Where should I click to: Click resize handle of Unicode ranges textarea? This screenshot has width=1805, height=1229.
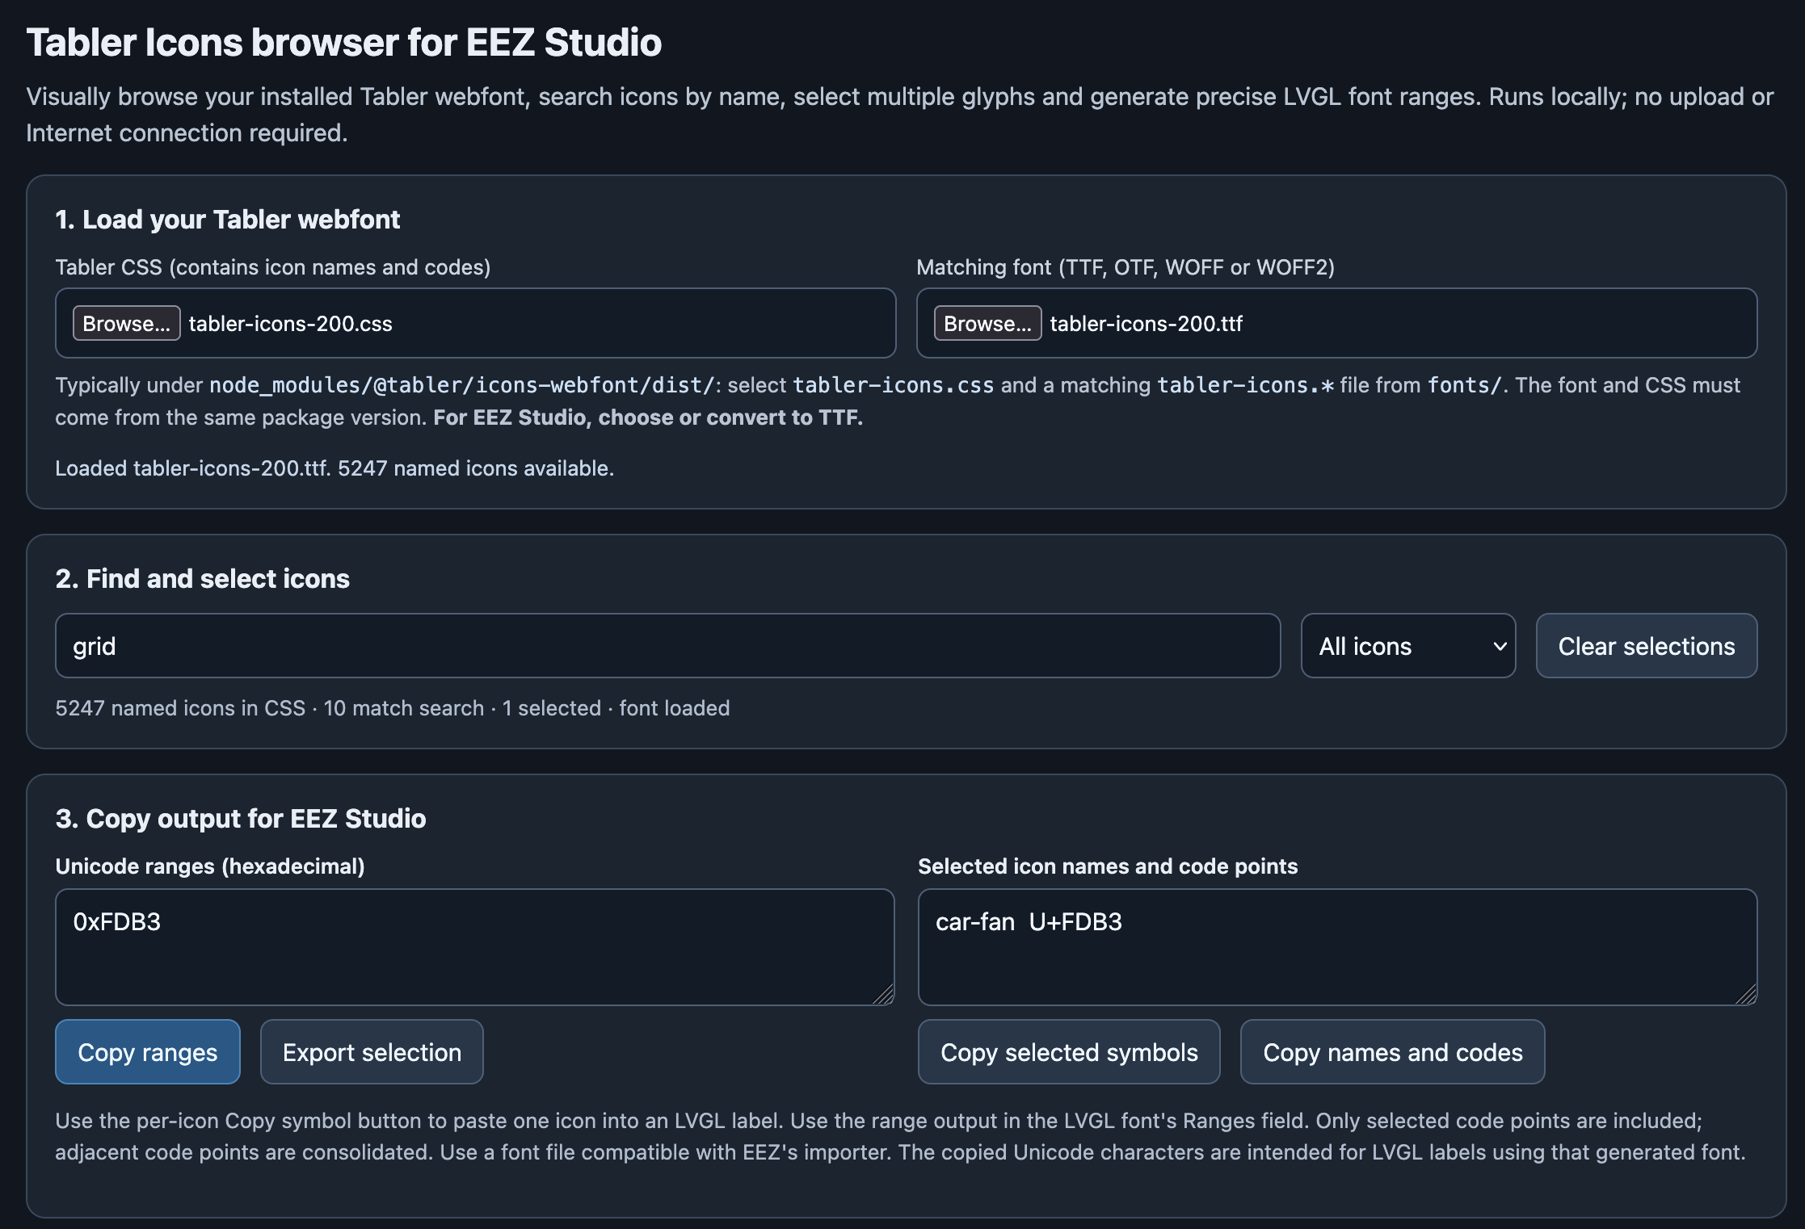tap(885, 996)
